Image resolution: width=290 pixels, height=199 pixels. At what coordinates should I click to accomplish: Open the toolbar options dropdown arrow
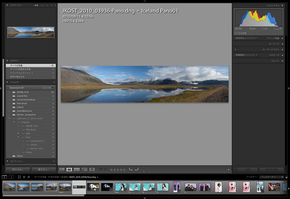pyautogui.click(x=228, y=170)
